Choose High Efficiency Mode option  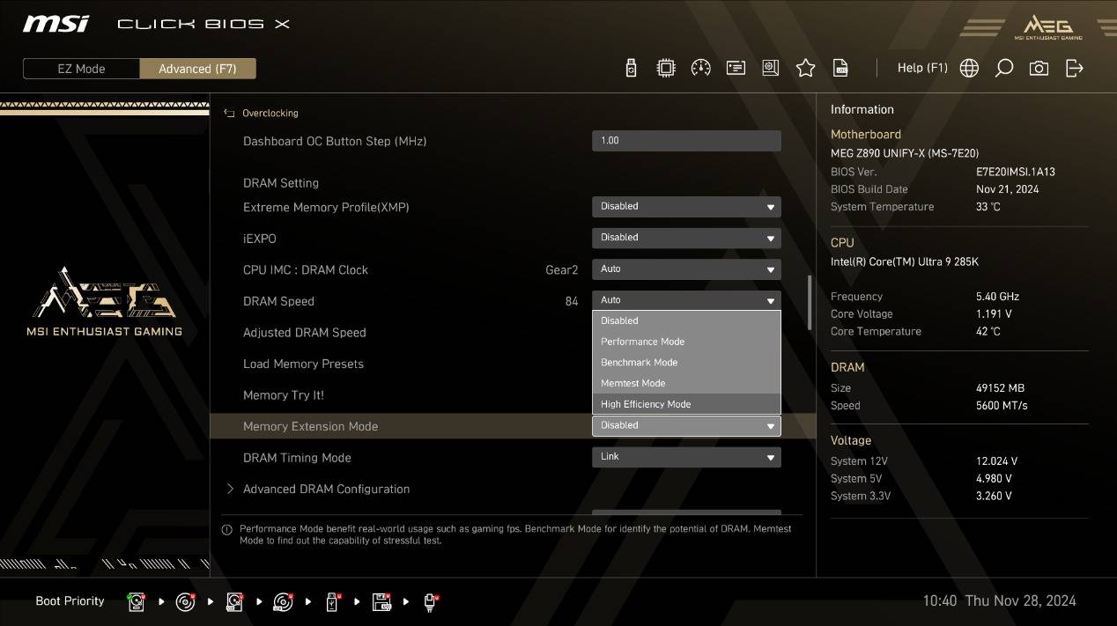coord(646,404)
